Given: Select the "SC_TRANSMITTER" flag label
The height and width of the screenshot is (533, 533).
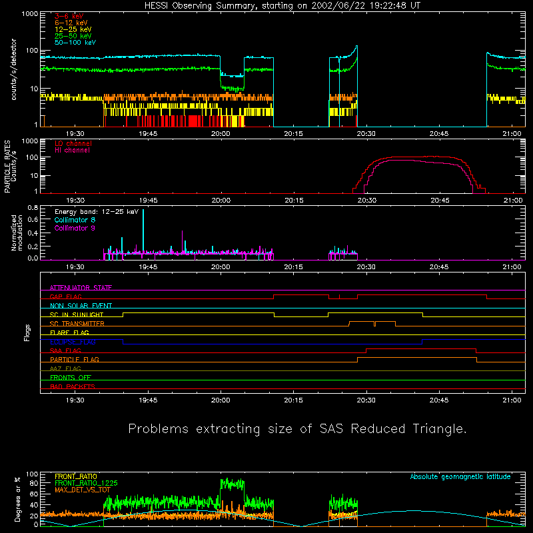Looking at the screenshot, I should pos(77,324).
